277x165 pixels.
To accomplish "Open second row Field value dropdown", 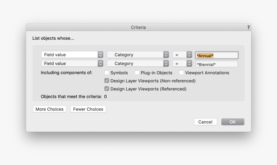I will point(72,64).
